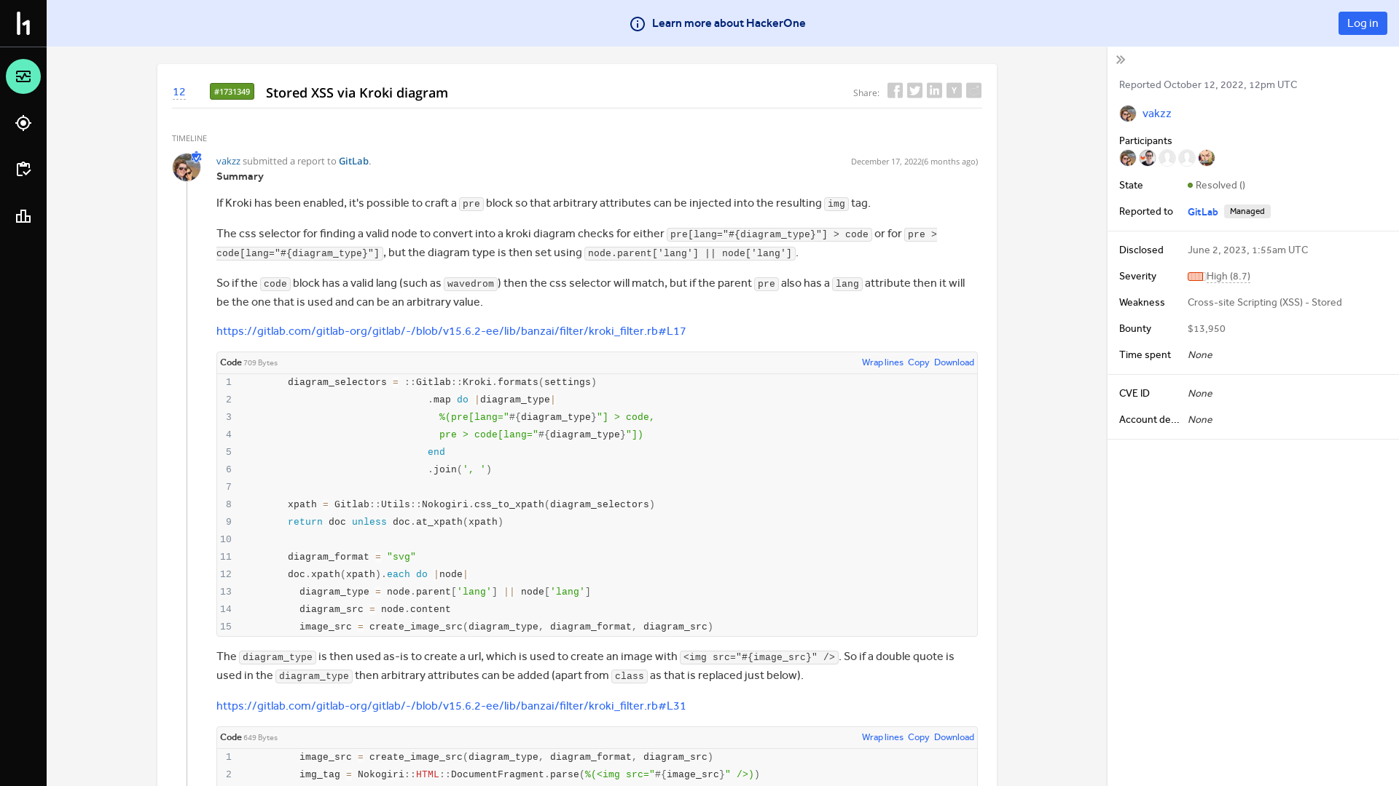The width and height of the screenshot is (1399, 786).
Task: Click the Reported October 12, 2022 text
Action: (1208, 85)
